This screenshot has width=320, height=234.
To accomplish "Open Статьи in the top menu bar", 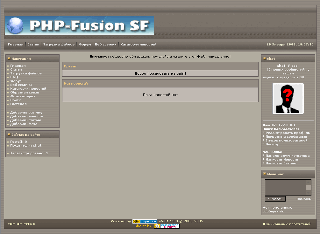I will [x=33, y=45].
